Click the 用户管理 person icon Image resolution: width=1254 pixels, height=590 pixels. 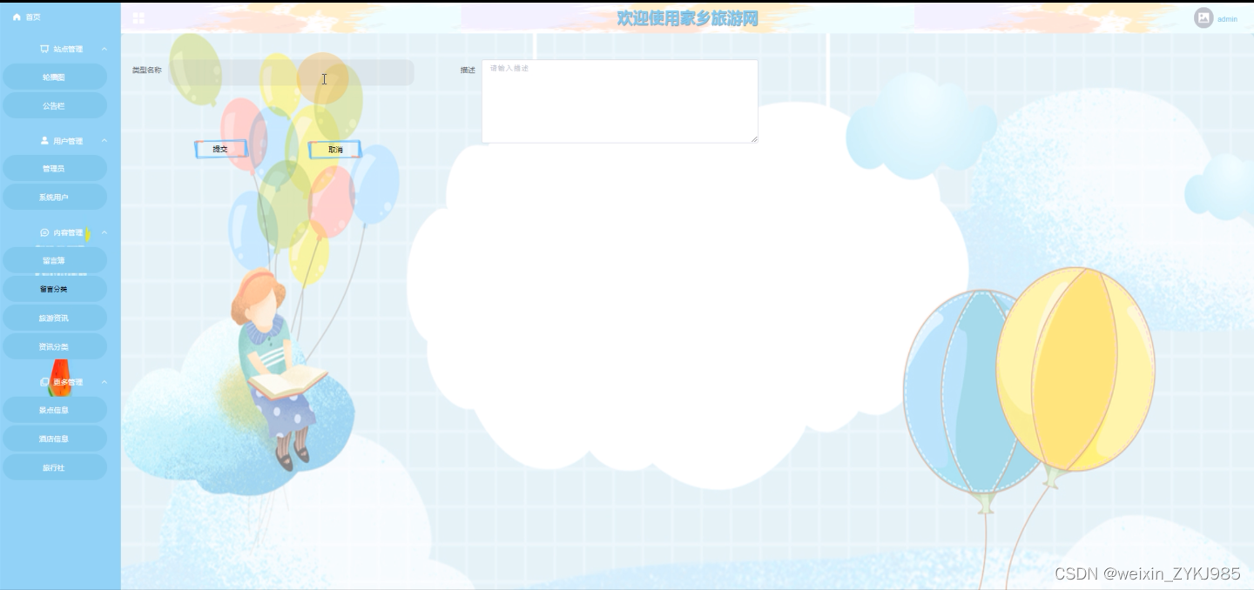tap(44, 141)
